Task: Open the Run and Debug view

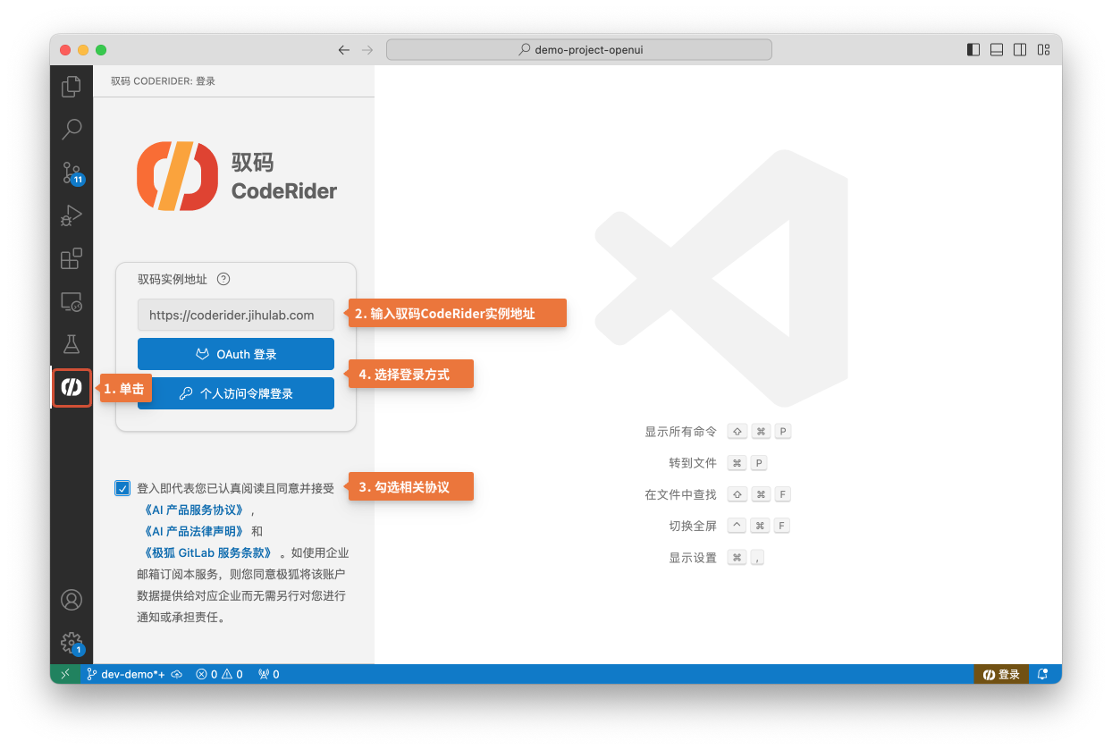Action: pyautogui.click(x=71, y=215)
